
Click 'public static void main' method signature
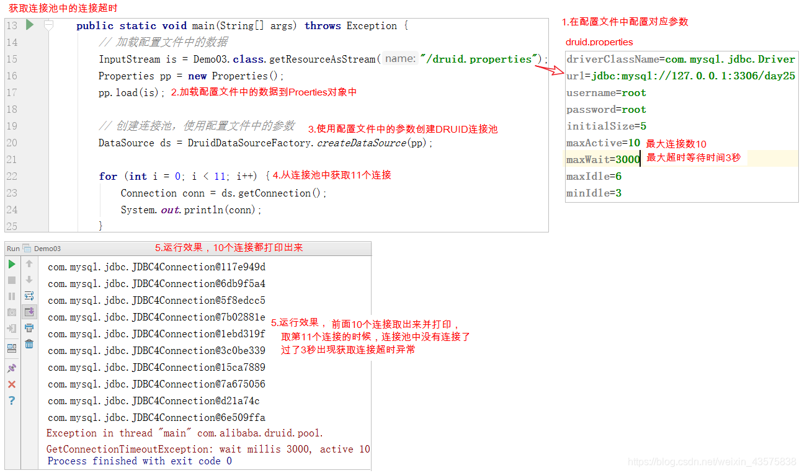[242, 26]
